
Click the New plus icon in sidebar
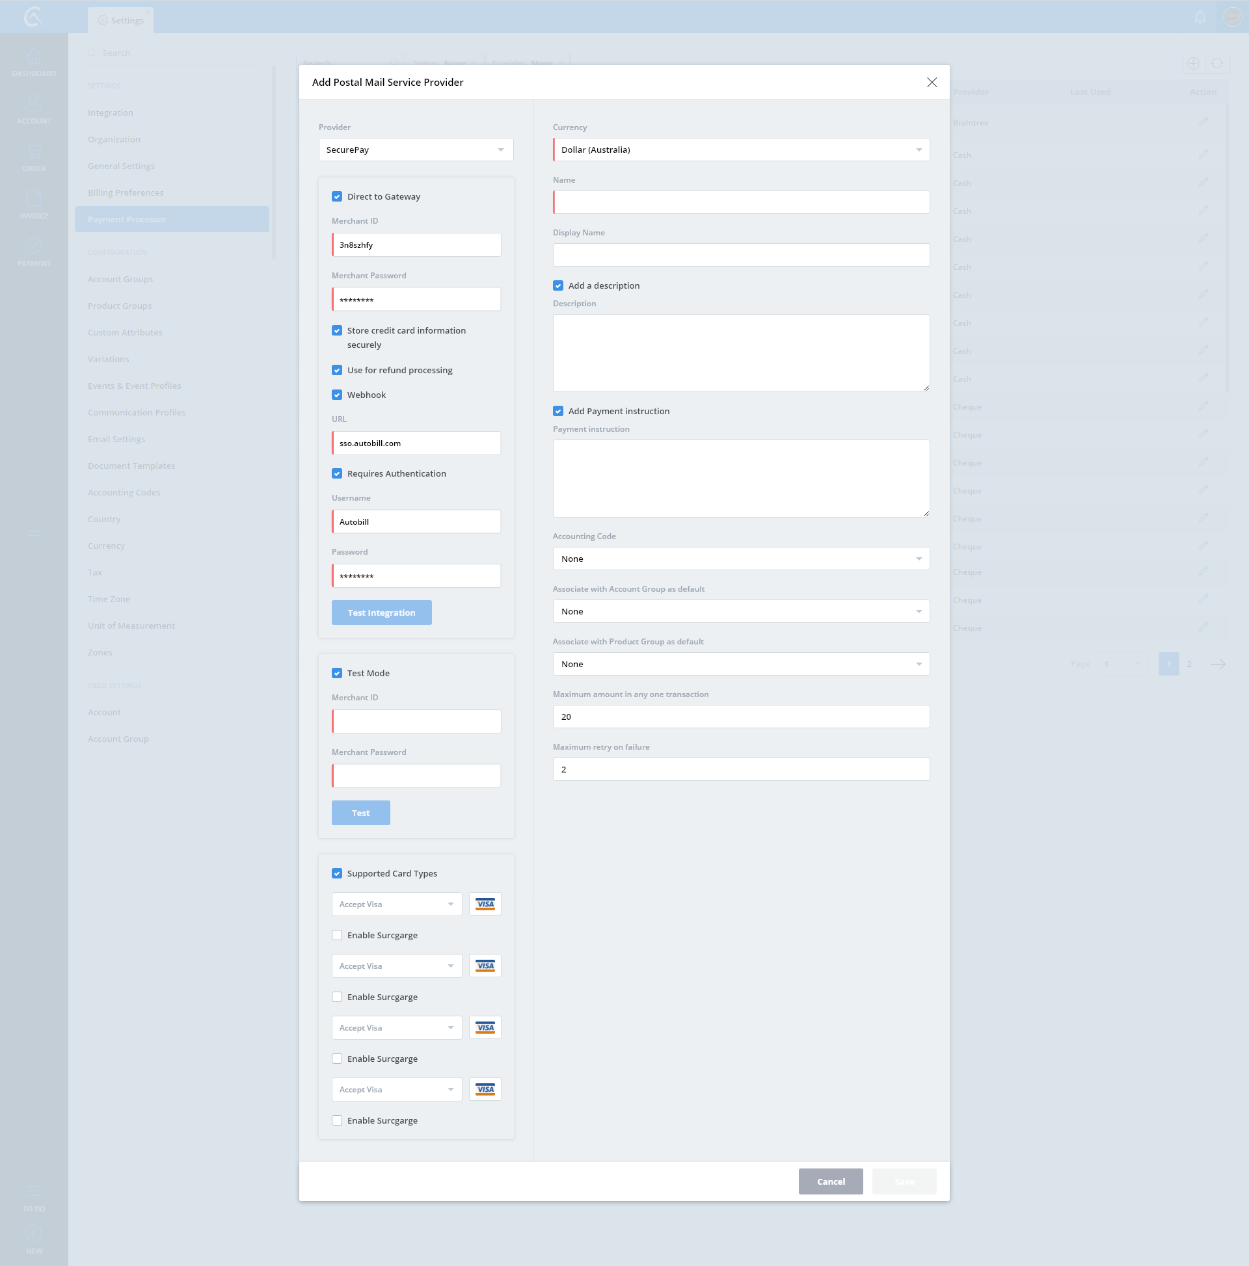33,1234
